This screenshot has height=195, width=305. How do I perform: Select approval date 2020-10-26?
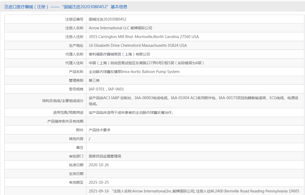[99, 165]
